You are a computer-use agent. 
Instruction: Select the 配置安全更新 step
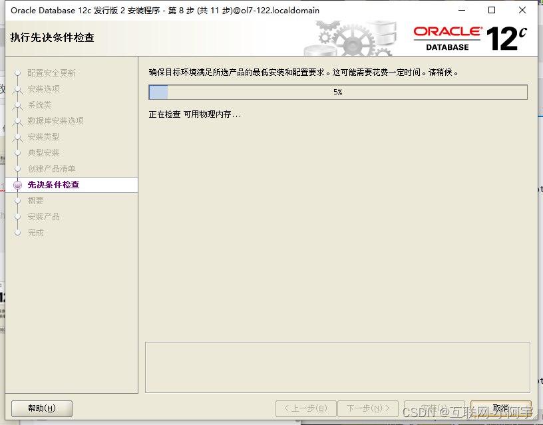(x=51, y=73)
